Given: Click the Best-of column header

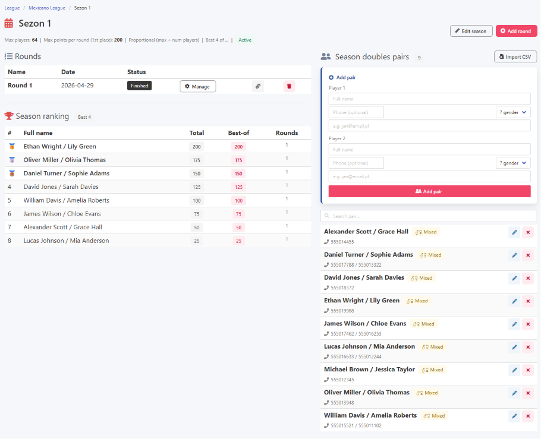Looking at the screenshot, I should [238, 132].
